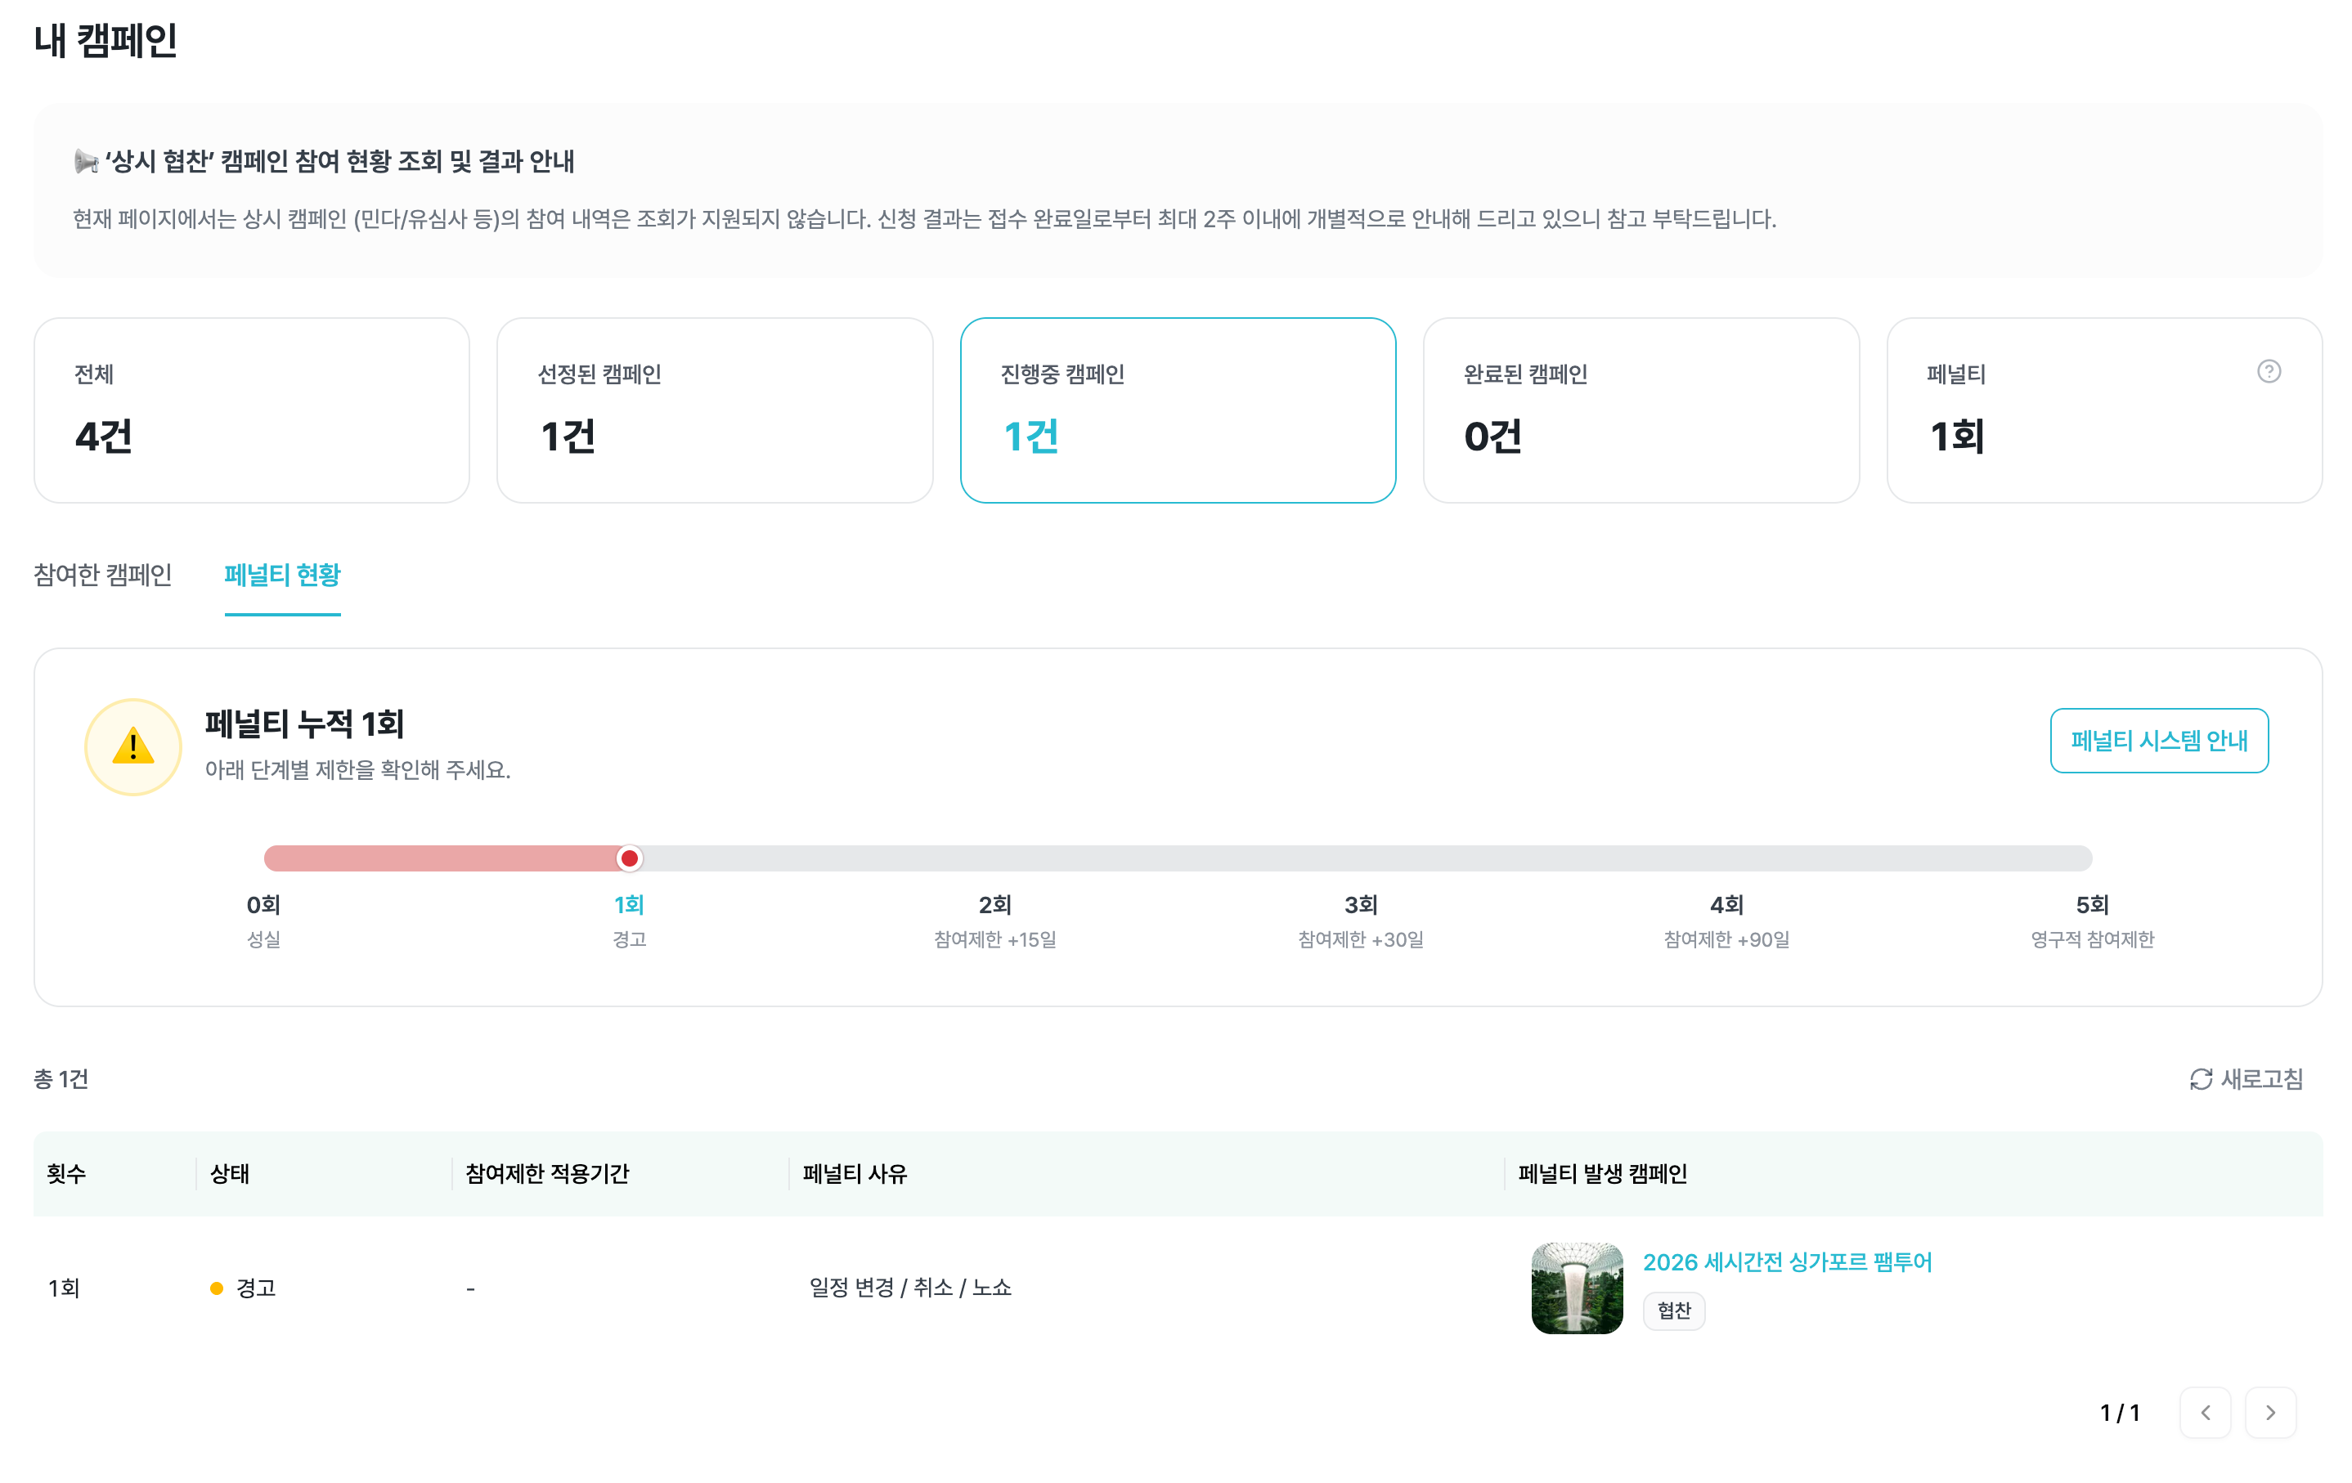Screen dimensions: 2352x1483
Task: Click the penalty help question-mark icon
Action: pyautogui.click(x=2268, y=371)
